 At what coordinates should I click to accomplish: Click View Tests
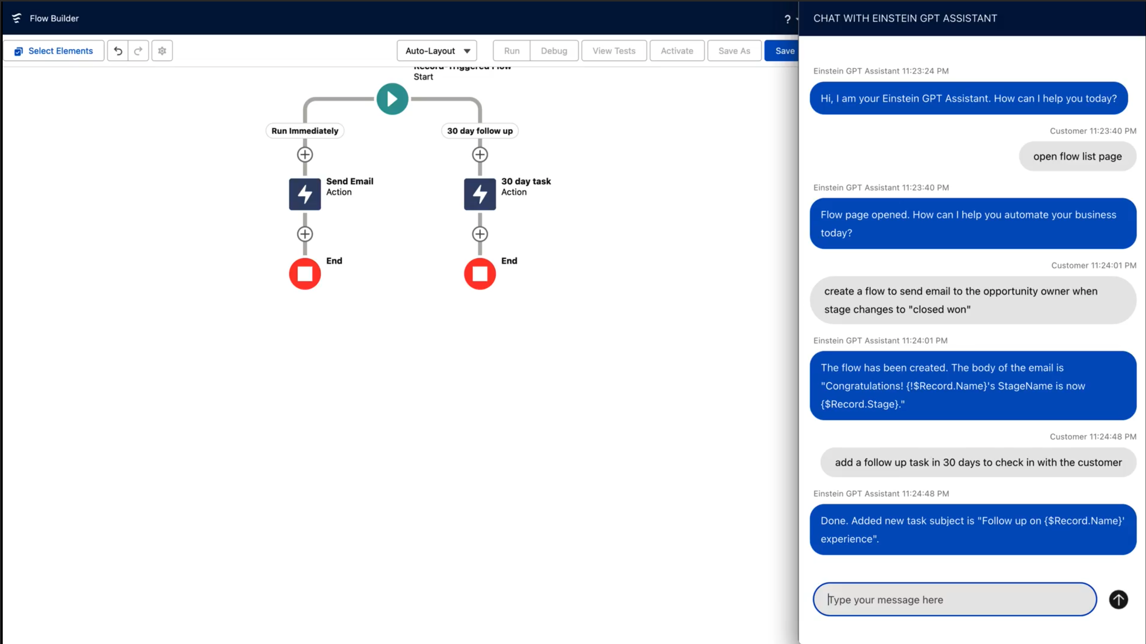click(614, 50)
